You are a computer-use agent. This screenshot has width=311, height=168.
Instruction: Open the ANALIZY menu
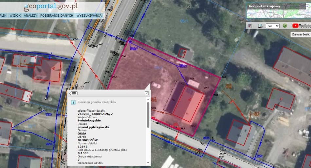click(x=30, y=15)
